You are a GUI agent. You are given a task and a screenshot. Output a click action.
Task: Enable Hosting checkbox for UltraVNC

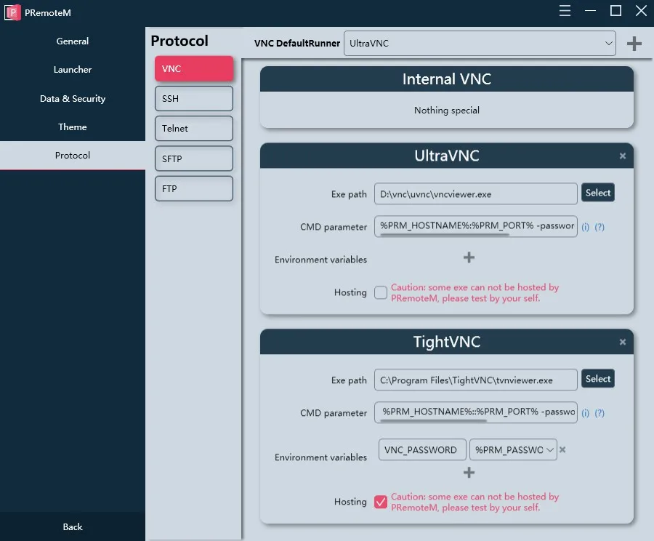coord(381,292)
